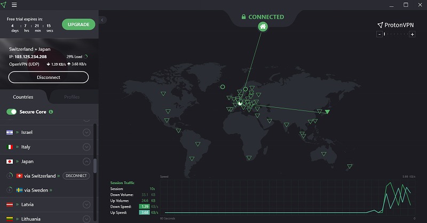
Task: Click the Iceland circle marker
Action: [x=223, y=87]
